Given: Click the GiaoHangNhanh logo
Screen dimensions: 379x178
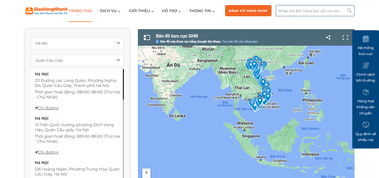Looking at the screenshot, I should click(46, 11).
